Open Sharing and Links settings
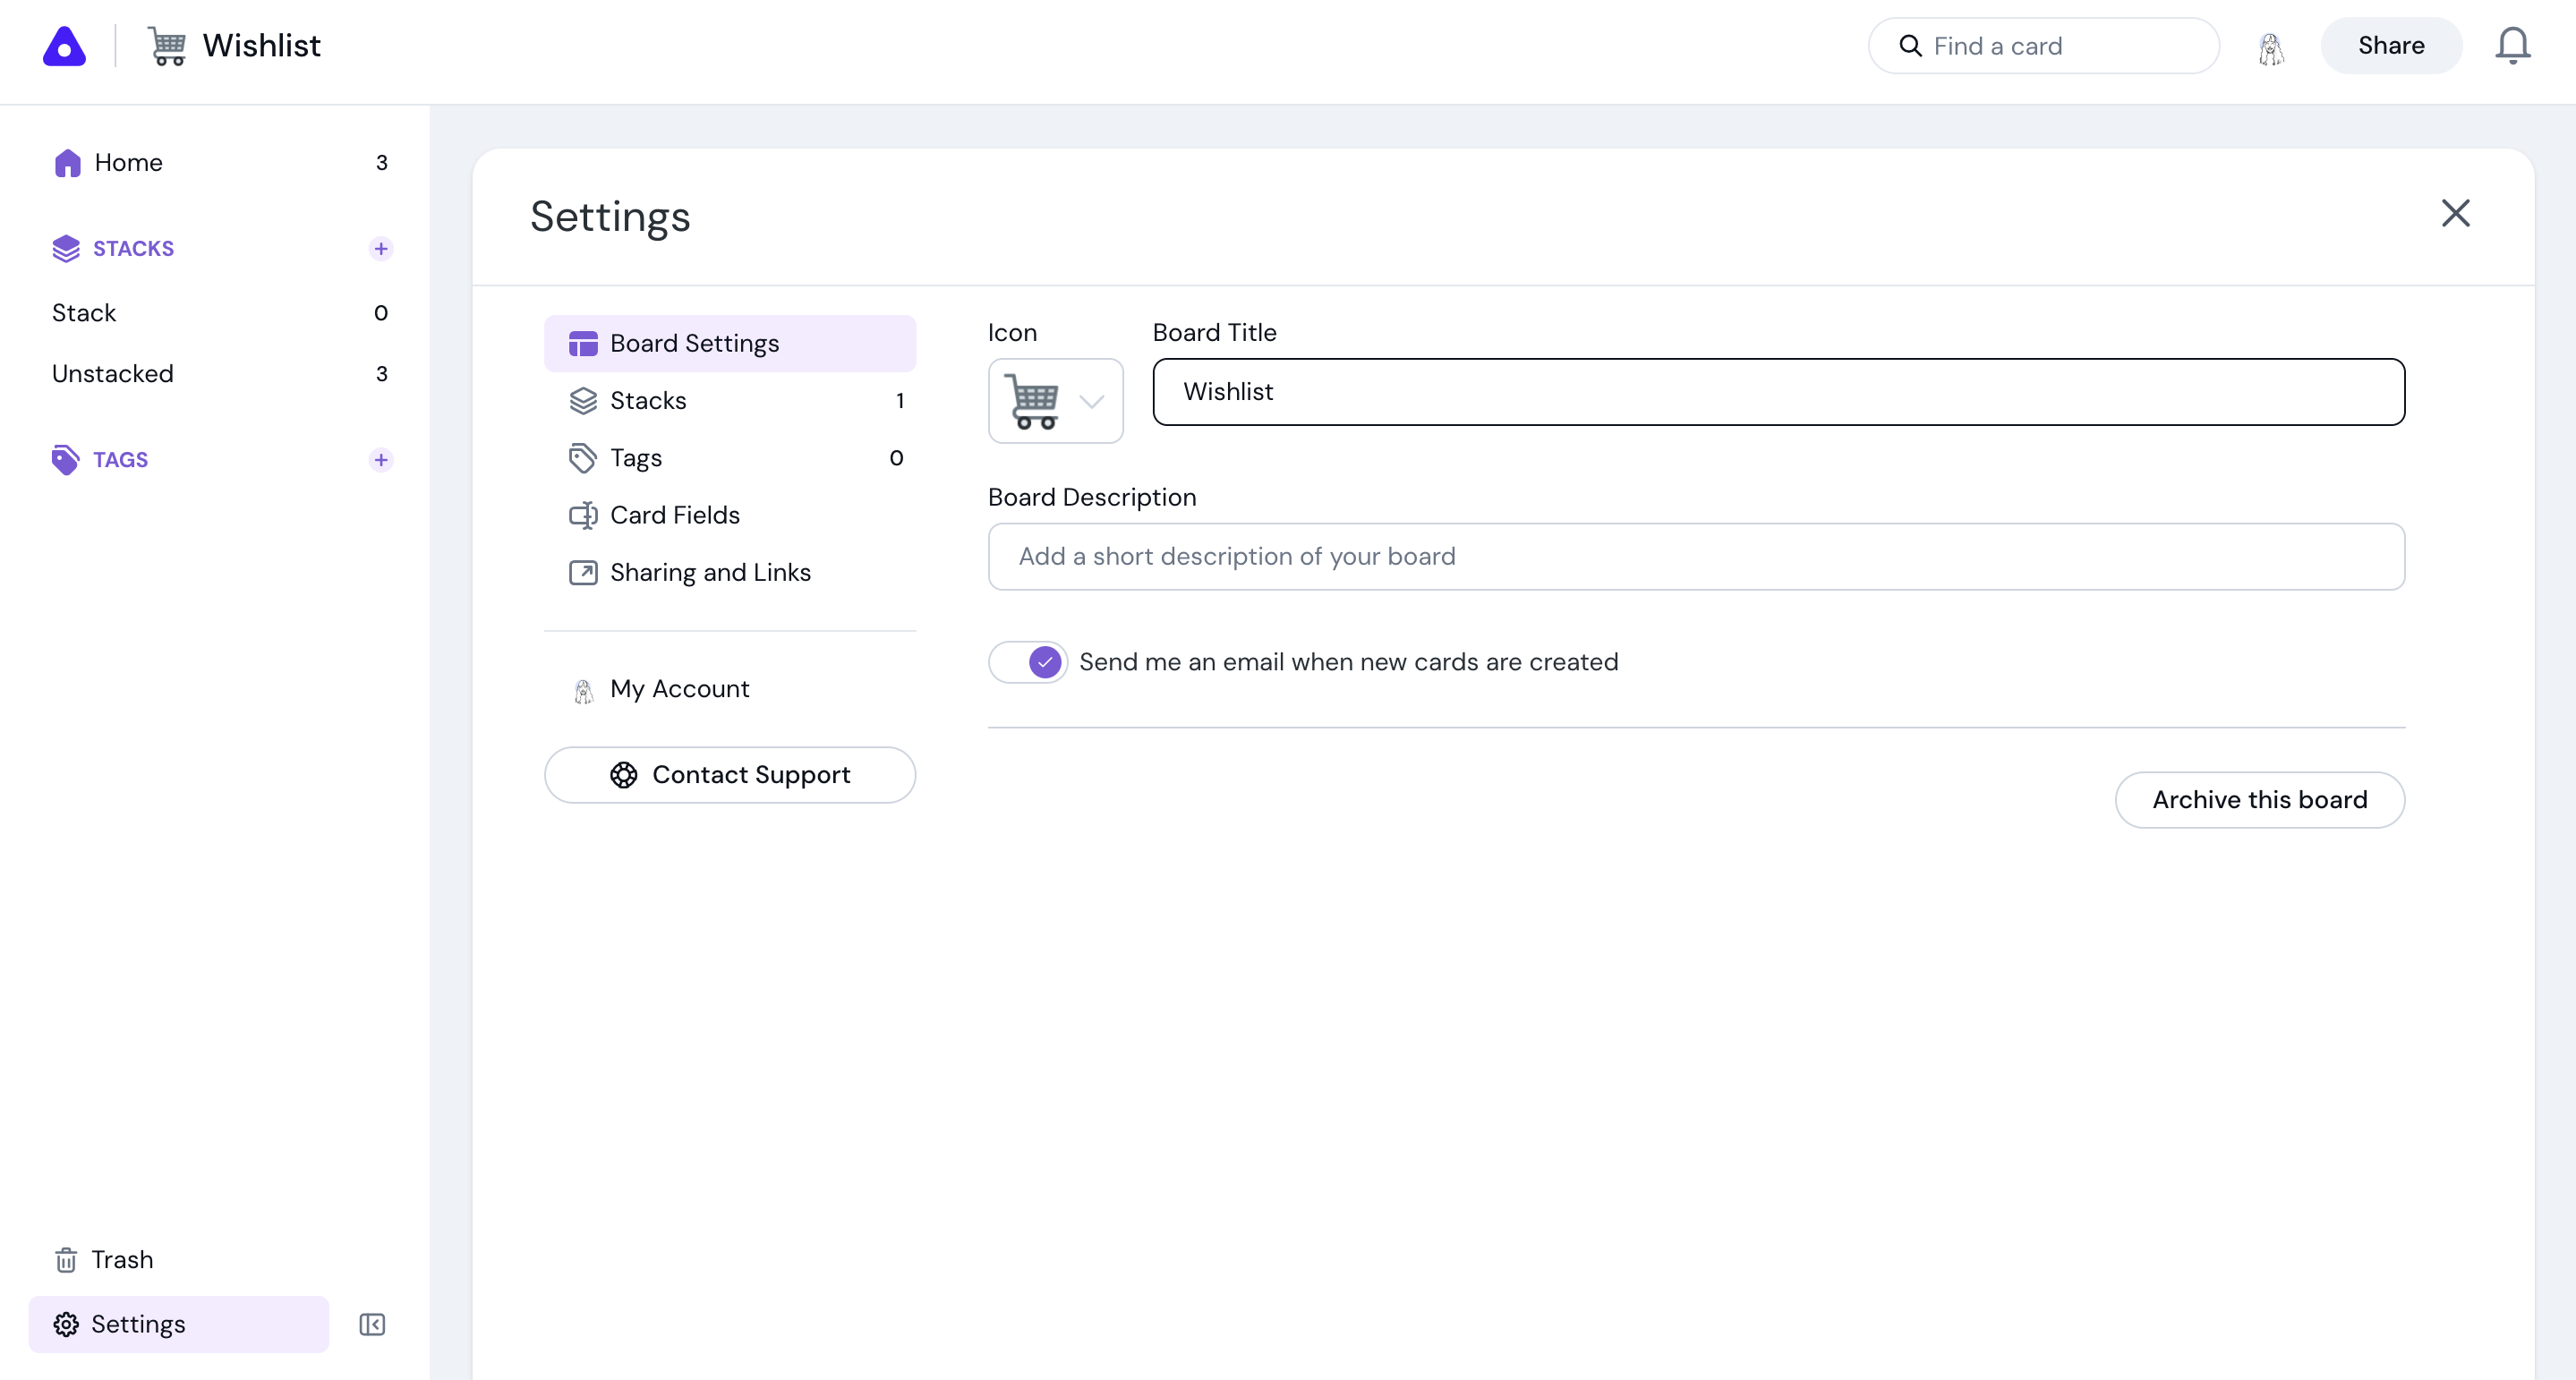This screenshot has height=1380, width=2576. tap(709, 572)
